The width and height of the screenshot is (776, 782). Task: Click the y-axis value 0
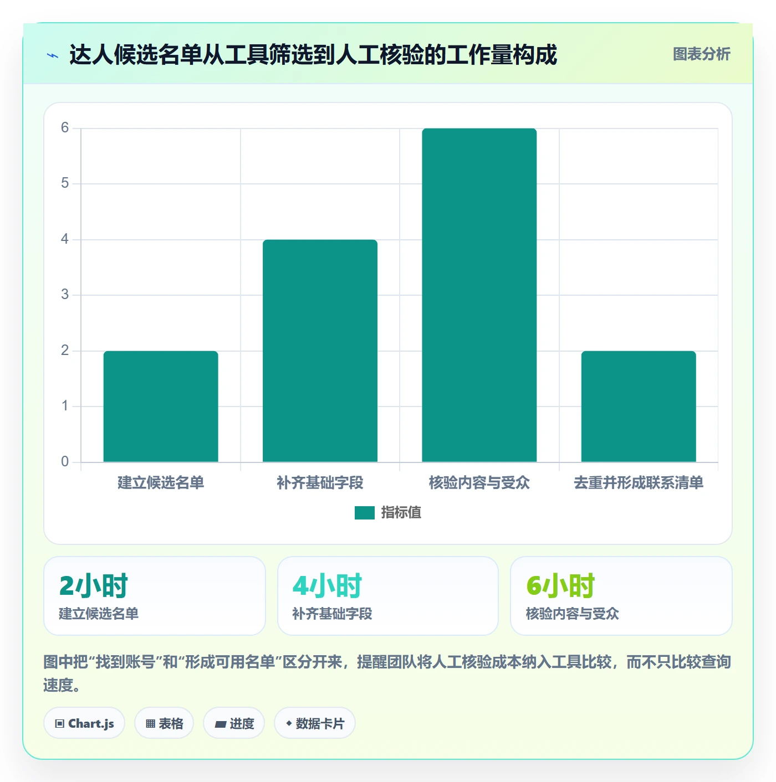click(65, 462)
